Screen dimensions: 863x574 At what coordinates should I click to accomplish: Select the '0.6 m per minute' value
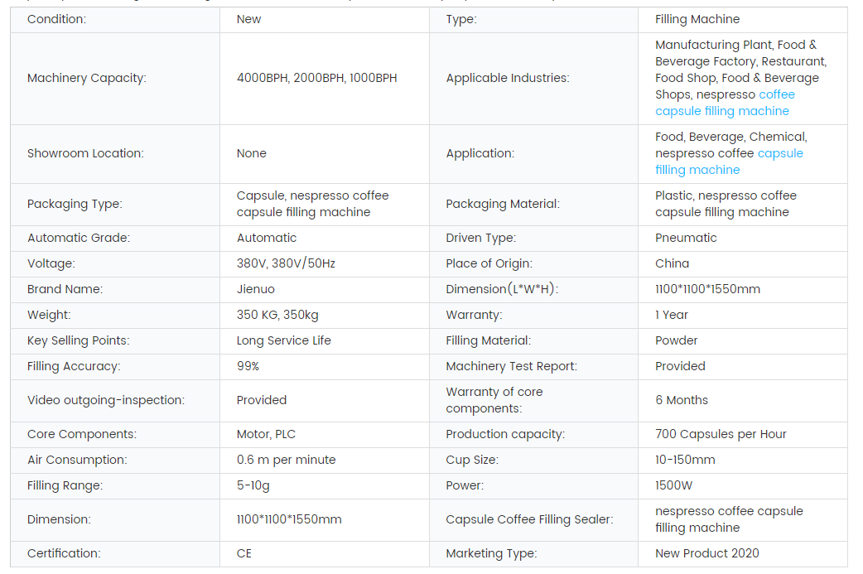(x=286, y=460)
